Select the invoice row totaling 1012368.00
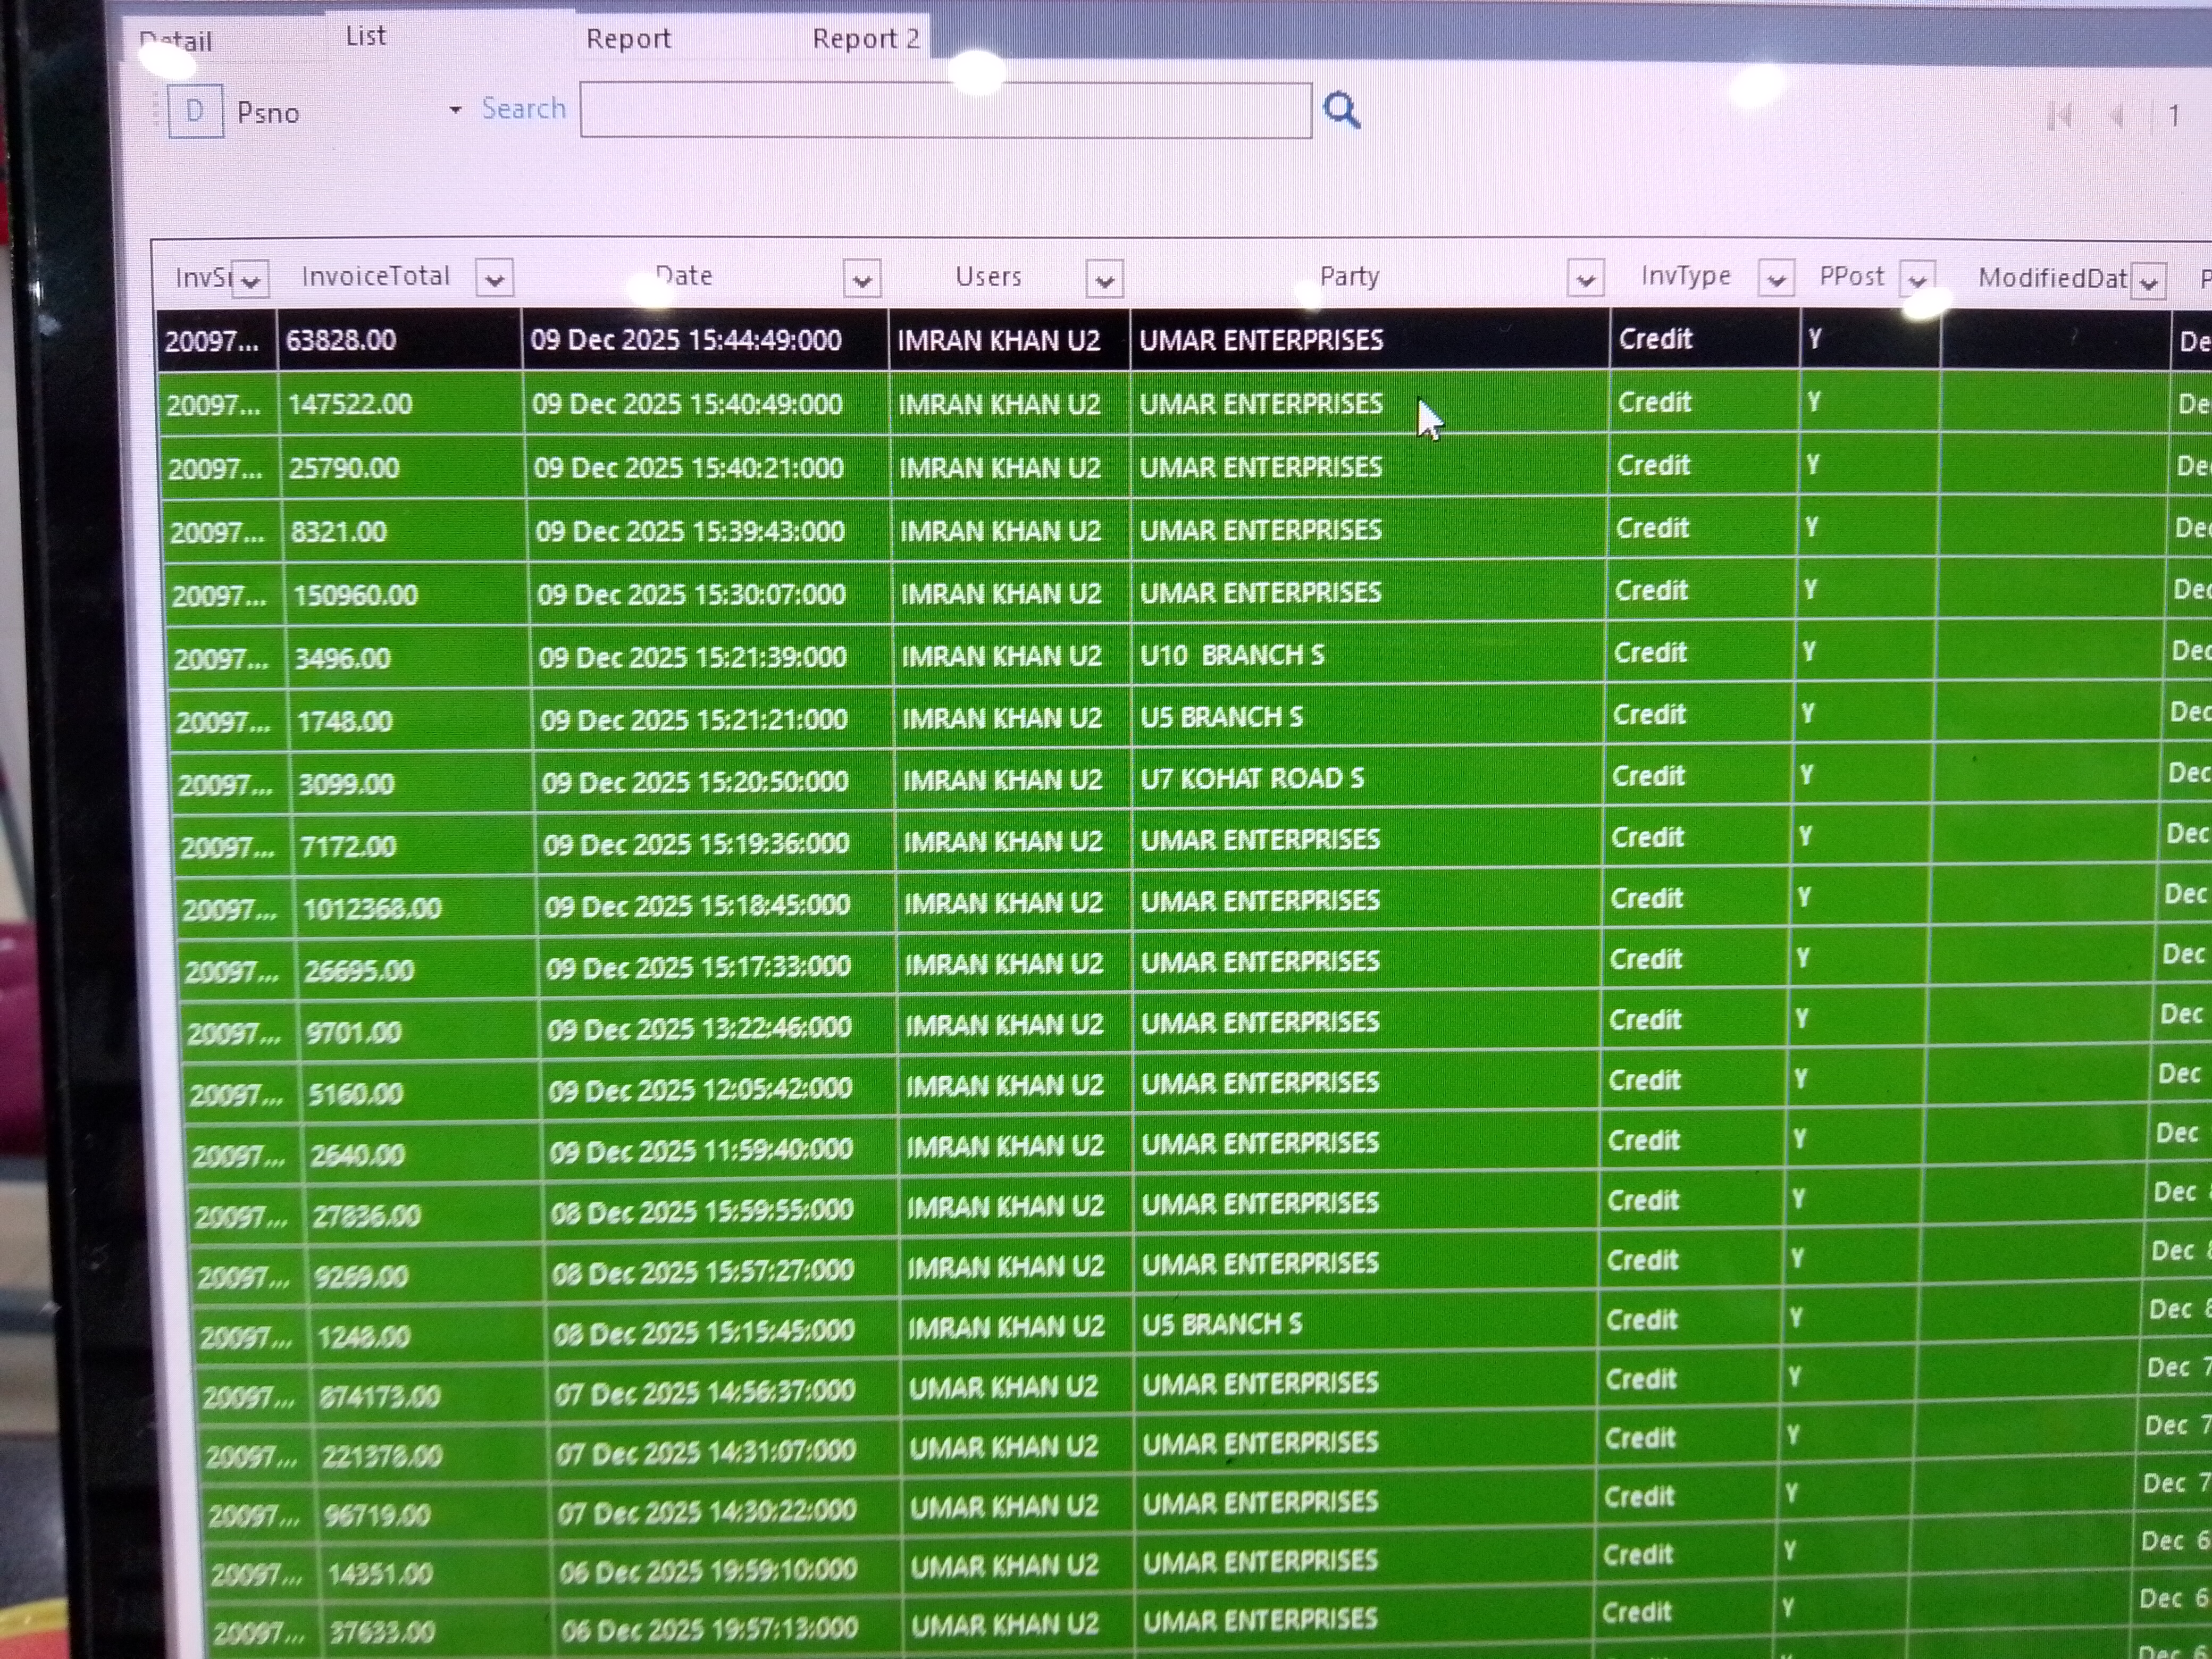Screen dimensions: 2212x1659 pos(372,908)
